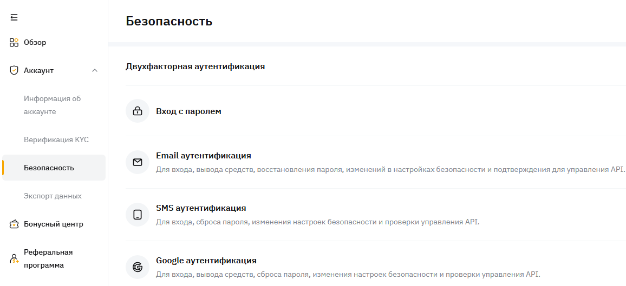
Task: Click the Вход с паролем row title
Action: pos(188,111)
